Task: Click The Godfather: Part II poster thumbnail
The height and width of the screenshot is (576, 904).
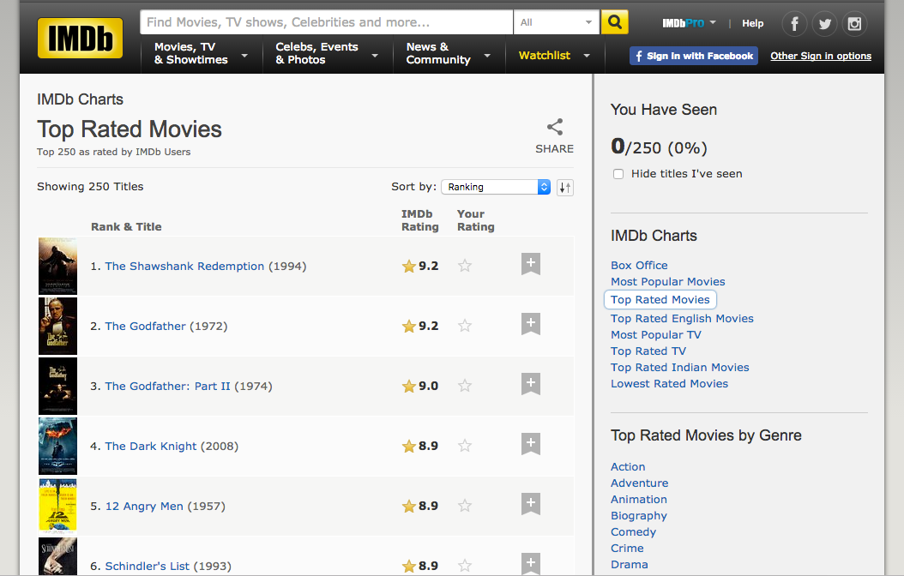Action: [57, 386]
